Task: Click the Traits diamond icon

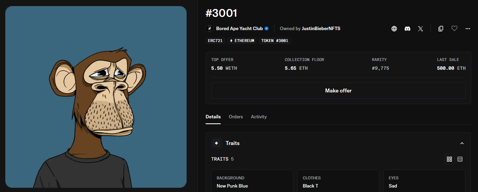Action: coord(216,143)
